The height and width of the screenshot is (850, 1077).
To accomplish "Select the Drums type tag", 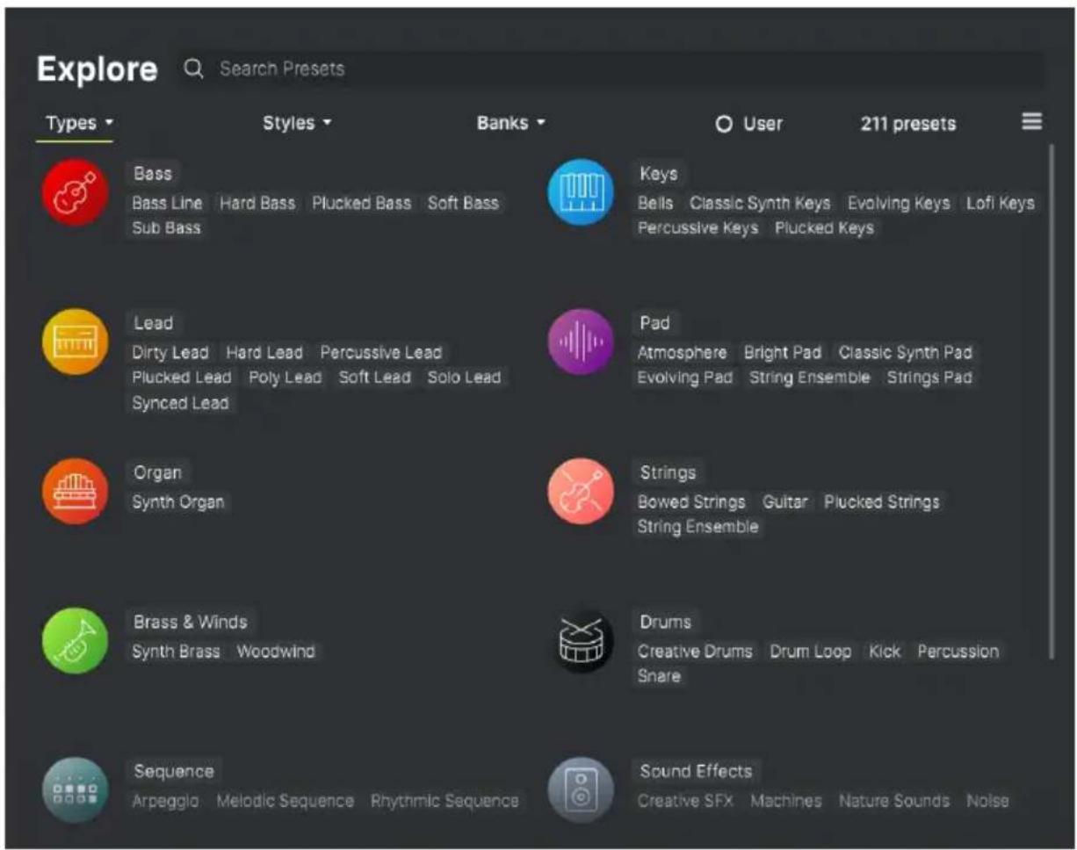I will [665, 622].
